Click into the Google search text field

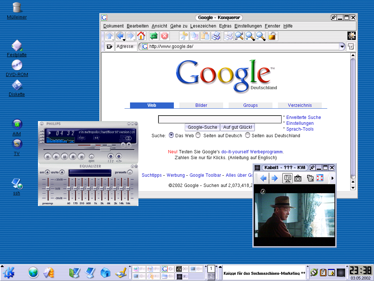click(220, 119)
